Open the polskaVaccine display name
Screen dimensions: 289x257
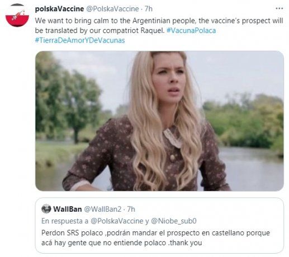[59, 9]
